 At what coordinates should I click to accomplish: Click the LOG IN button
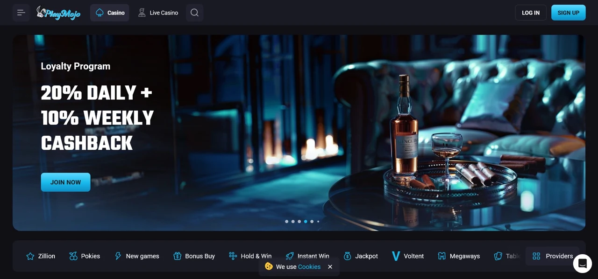click(x=531, y=13)
